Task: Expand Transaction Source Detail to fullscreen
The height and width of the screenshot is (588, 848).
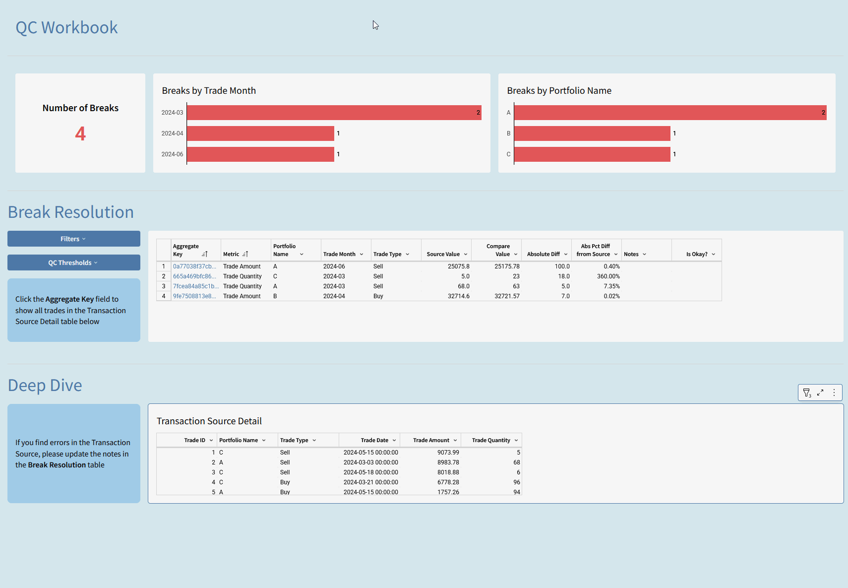Action: [820, 392]
